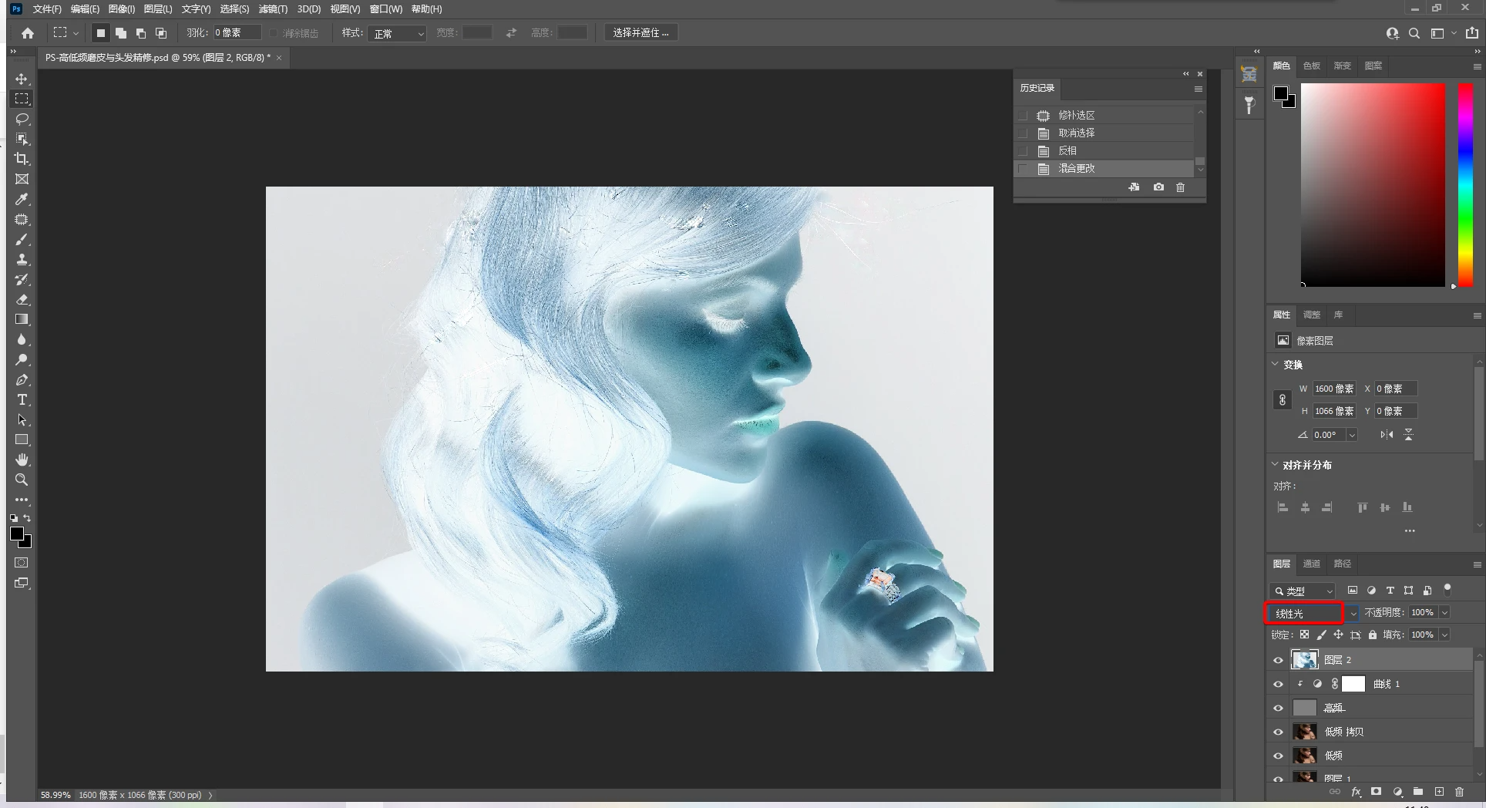Open the 线性光 blend mode dropdown

(1312, 613)
